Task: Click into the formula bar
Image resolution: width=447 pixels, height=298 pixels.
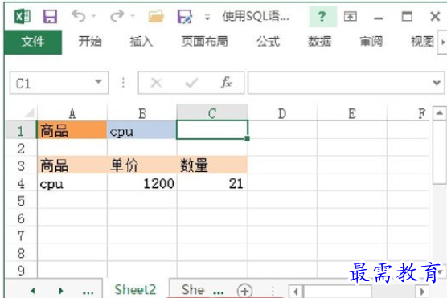Action: (x=339, y=84)
